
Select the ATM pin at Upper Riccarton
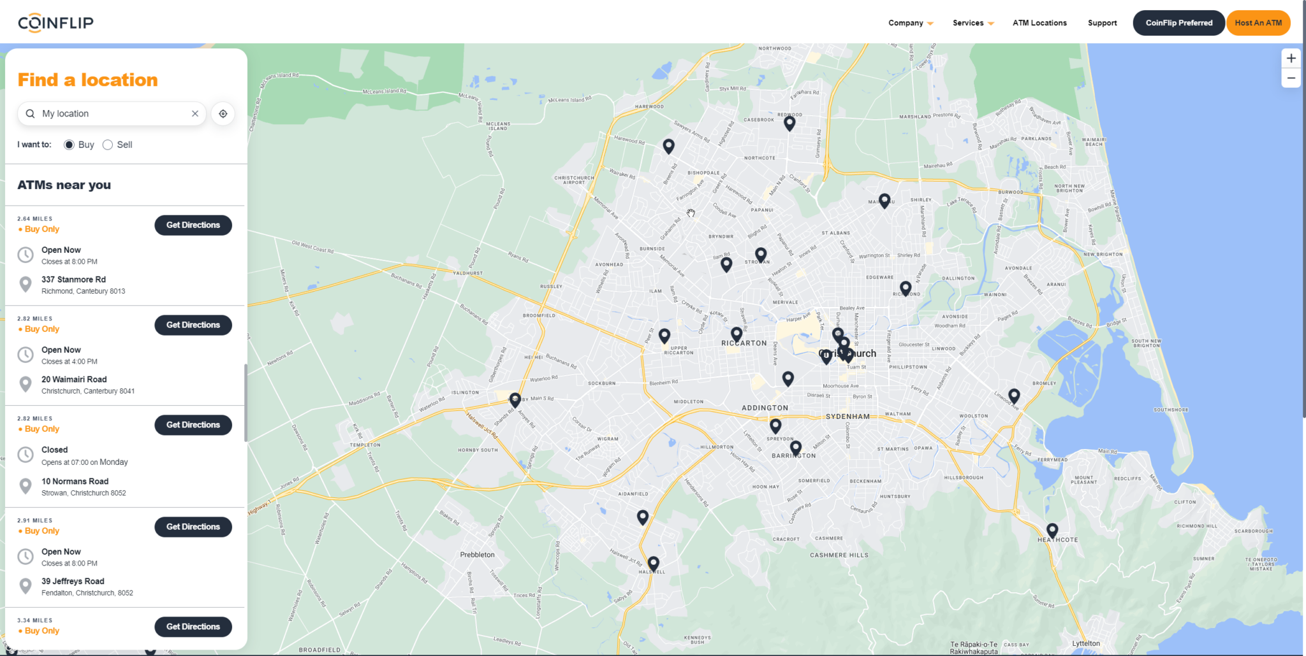pyautogui.click(x=664, y=336)
